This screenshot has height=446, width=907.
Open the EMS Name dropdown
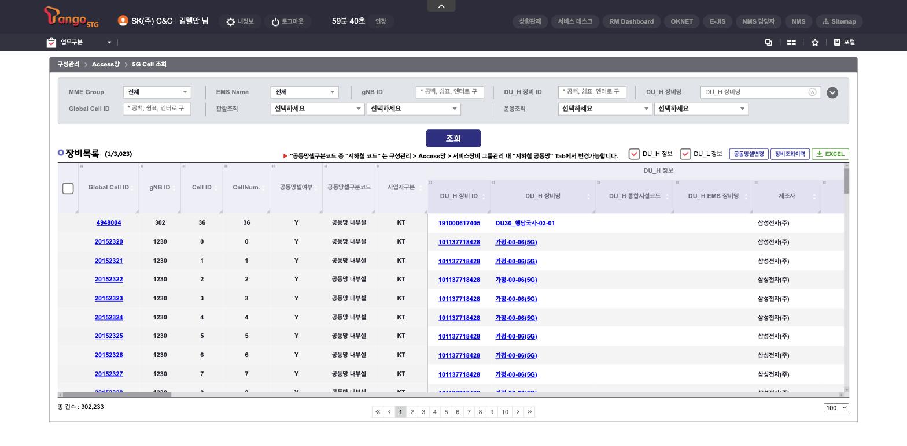coord(304,92)
